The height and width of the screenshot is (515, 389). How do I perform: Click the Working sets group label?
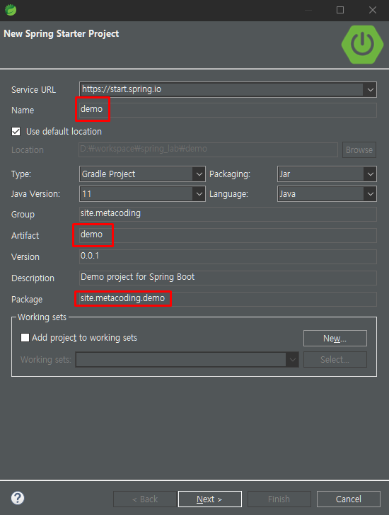pos(42,317)
